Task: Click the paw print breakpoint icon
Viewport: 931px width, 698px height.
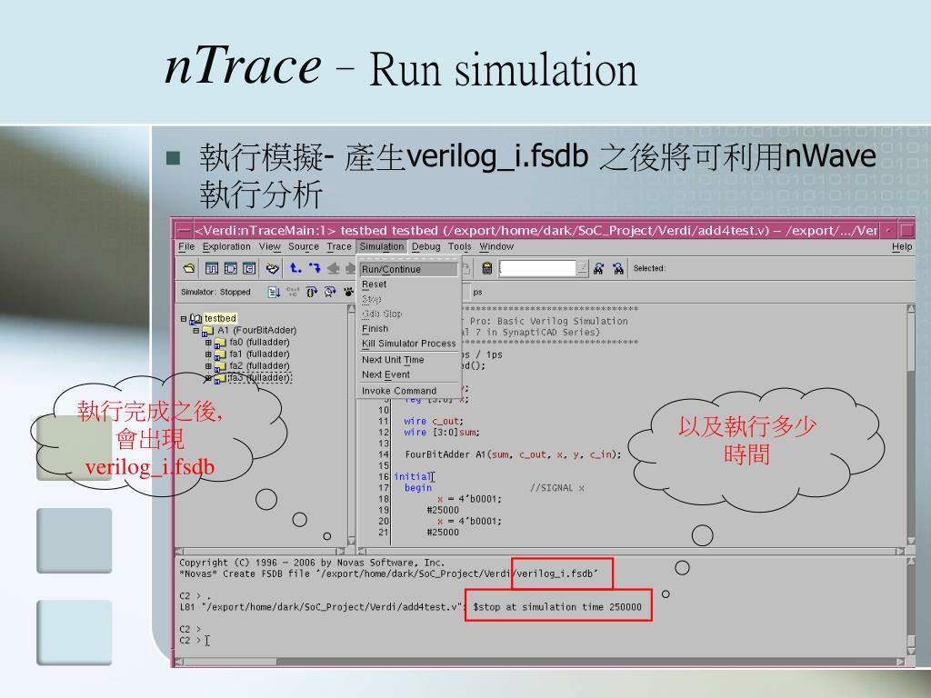Action: click(348, 292)
